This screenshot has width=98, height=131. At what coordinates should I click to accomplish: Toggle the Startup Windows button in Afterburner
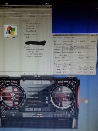click(13, 115)
